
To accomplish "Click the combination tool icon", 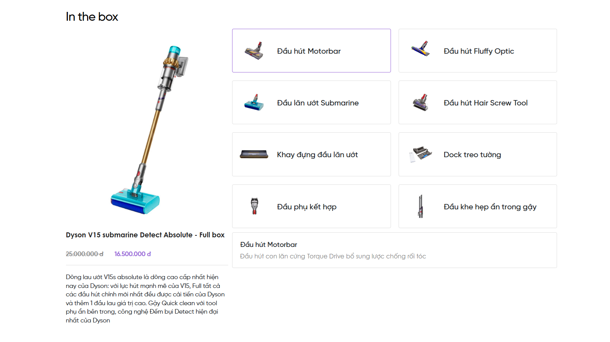I will click(x=254, y=206).
